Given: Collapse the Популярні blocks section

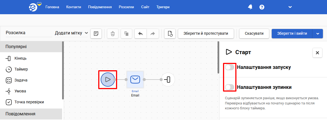Looking at the screenshot, I should [31, 47].
